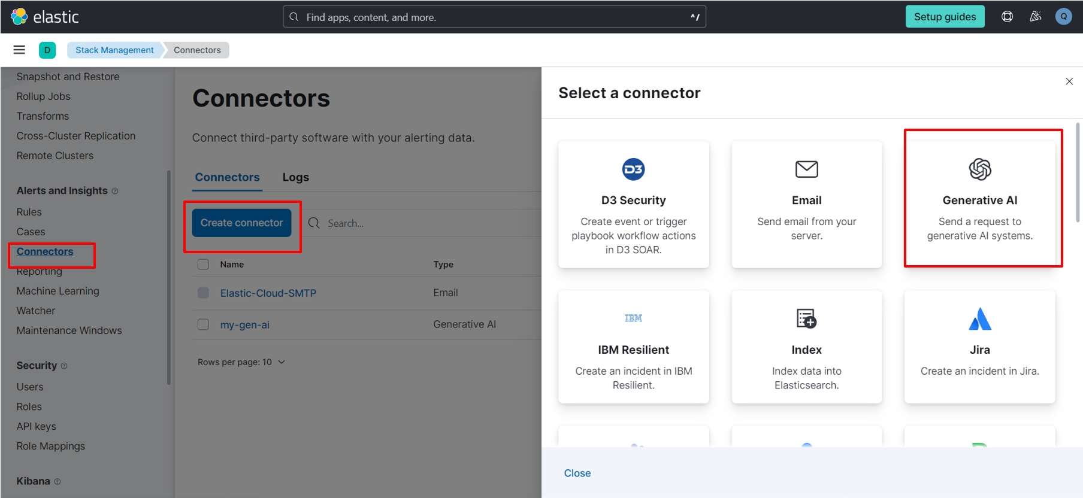This screenshot has height=498, width=1083.
Task: Go to Snapshot and Restore
Action: 68,77
